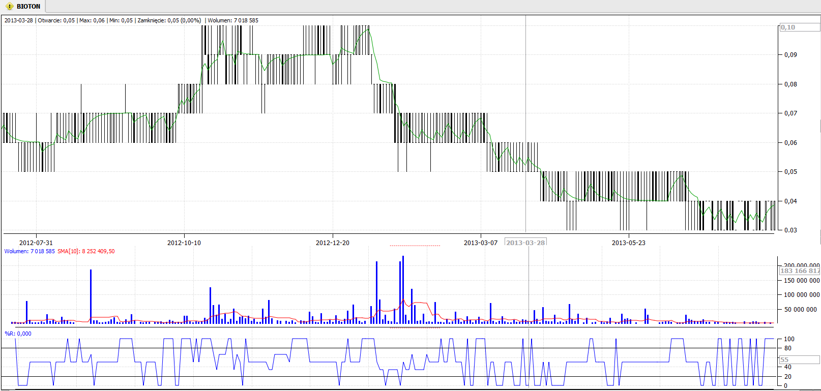Click the 0,06 price axis label

790,143
